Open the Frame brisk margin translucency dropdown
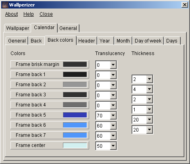 click(x=113, y=65)
